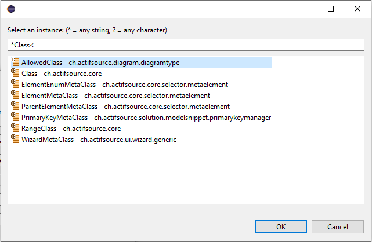Click the WizardMetaClass row icon

click(x=16, y=140)
